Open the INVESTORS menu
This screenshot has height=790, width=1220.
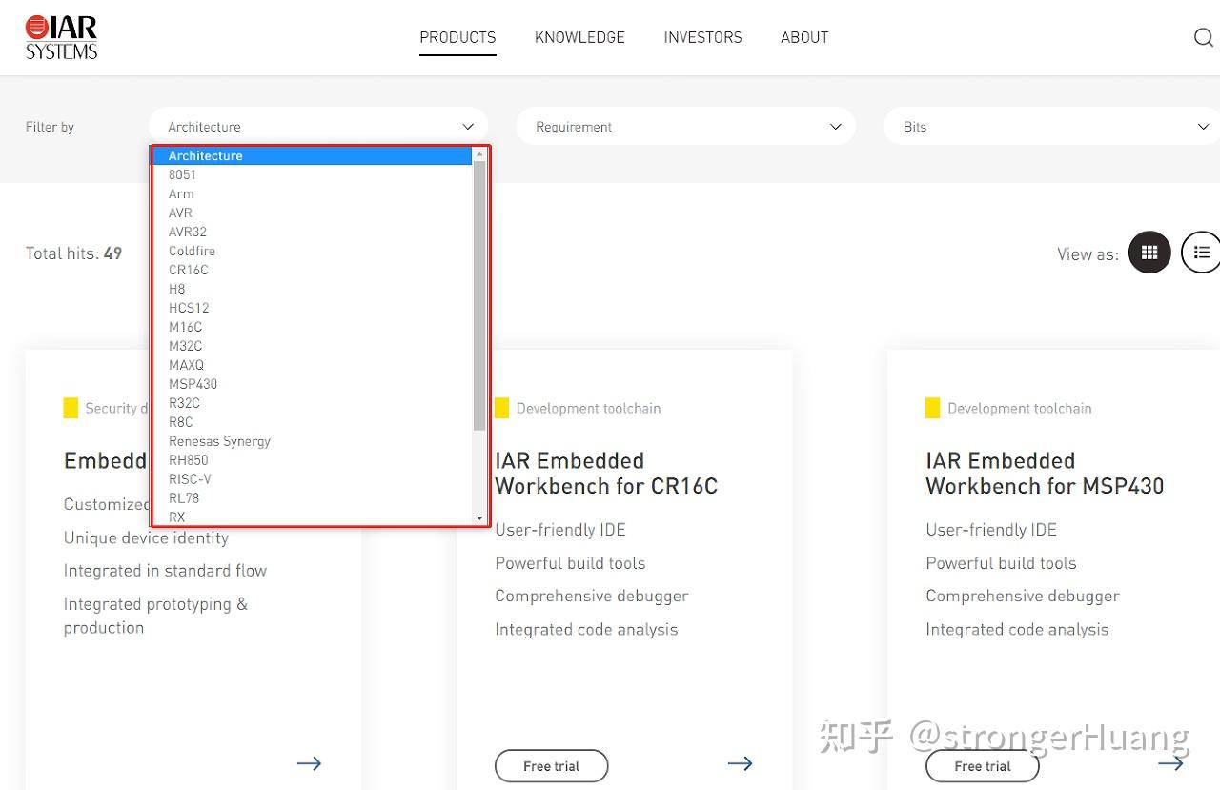(702, 38)
